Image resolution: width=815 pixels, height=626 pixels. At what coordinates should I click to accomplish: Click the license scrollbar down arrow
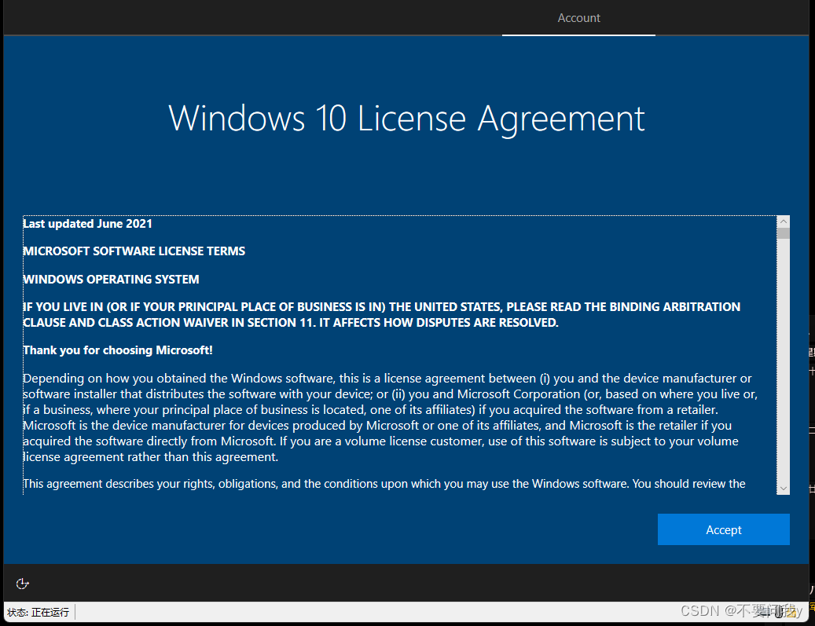(784, 489)
